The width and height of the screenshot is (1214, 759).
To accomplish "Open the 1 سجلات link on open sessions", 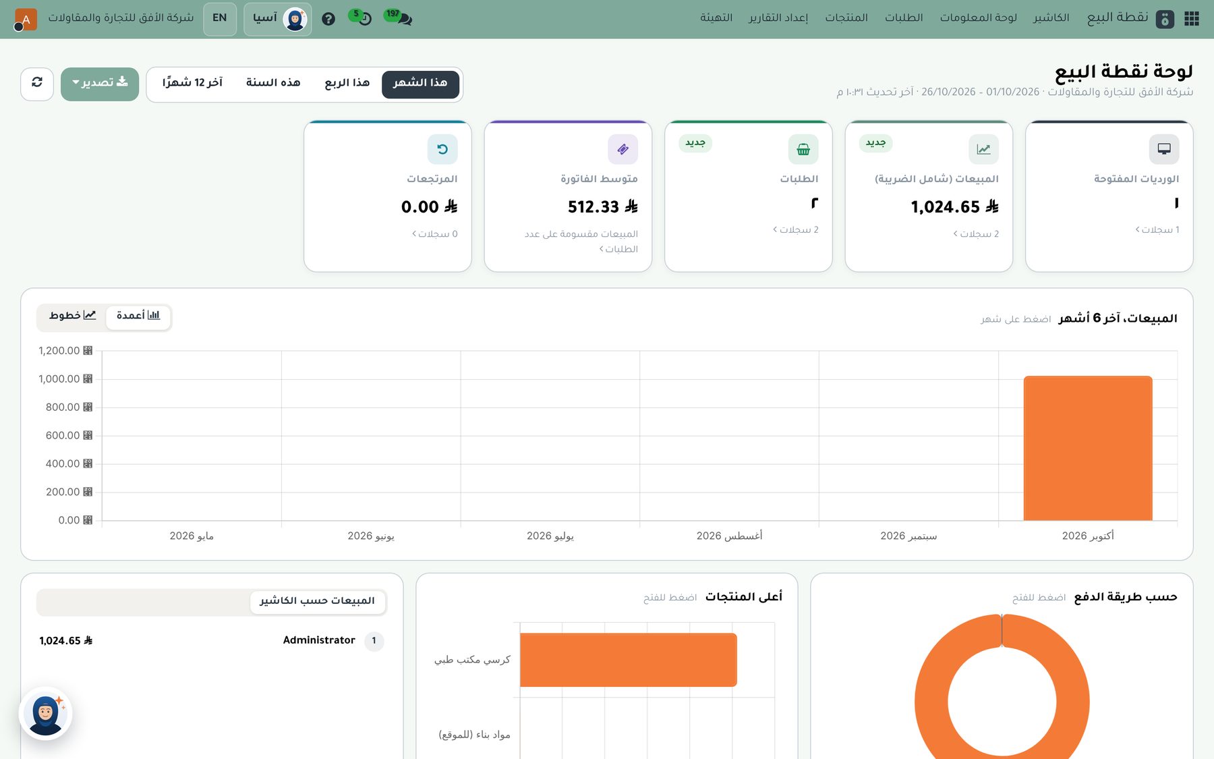I will [x=1157, y=230].
